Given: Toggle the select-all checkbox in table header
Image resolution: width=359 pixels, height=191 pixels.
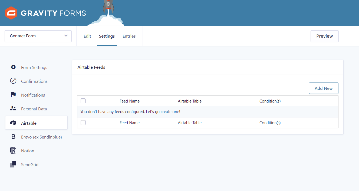Looking at the screenshot, I should point(83,101).
